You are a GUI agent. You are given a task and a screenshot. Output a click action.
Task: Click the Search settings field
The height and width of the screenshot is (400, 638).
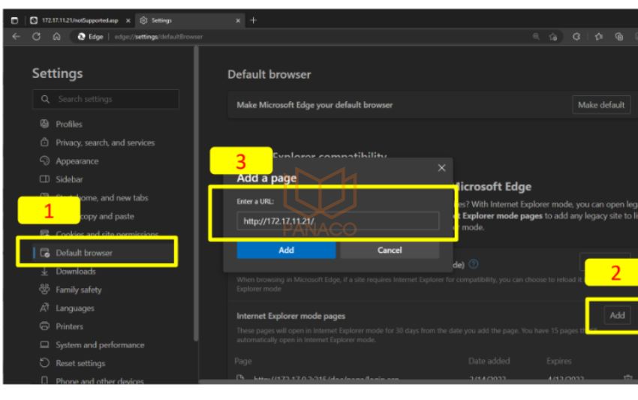(x=106, y=99)
